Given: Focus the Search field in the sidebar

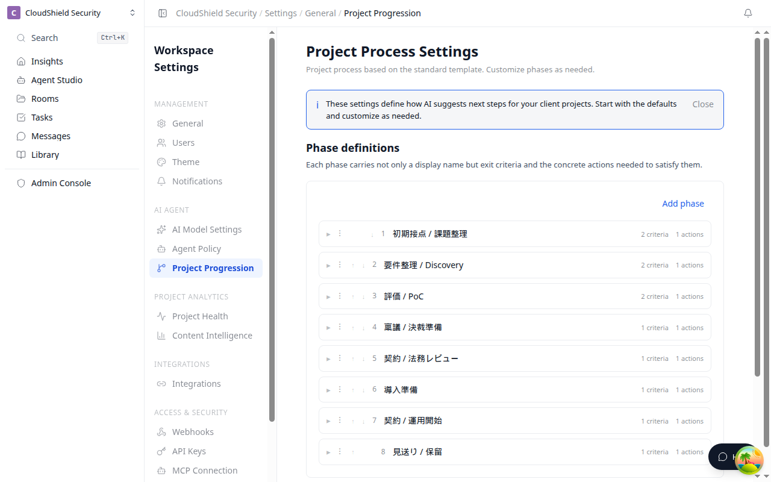Looking at the screenshot, I should pos(72,38).
